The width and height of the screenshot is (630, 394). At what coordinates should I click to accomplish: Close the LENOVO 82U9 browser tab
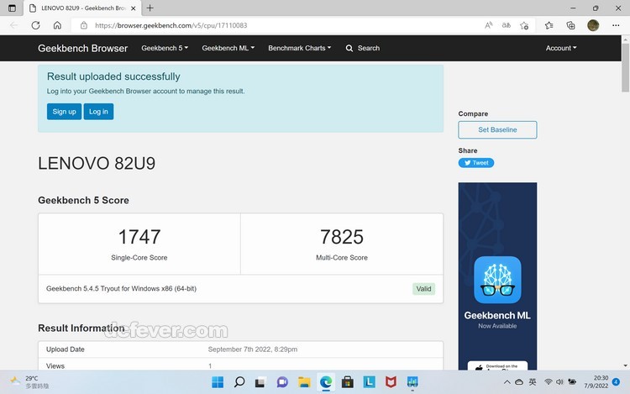click(x=134, y=8)
